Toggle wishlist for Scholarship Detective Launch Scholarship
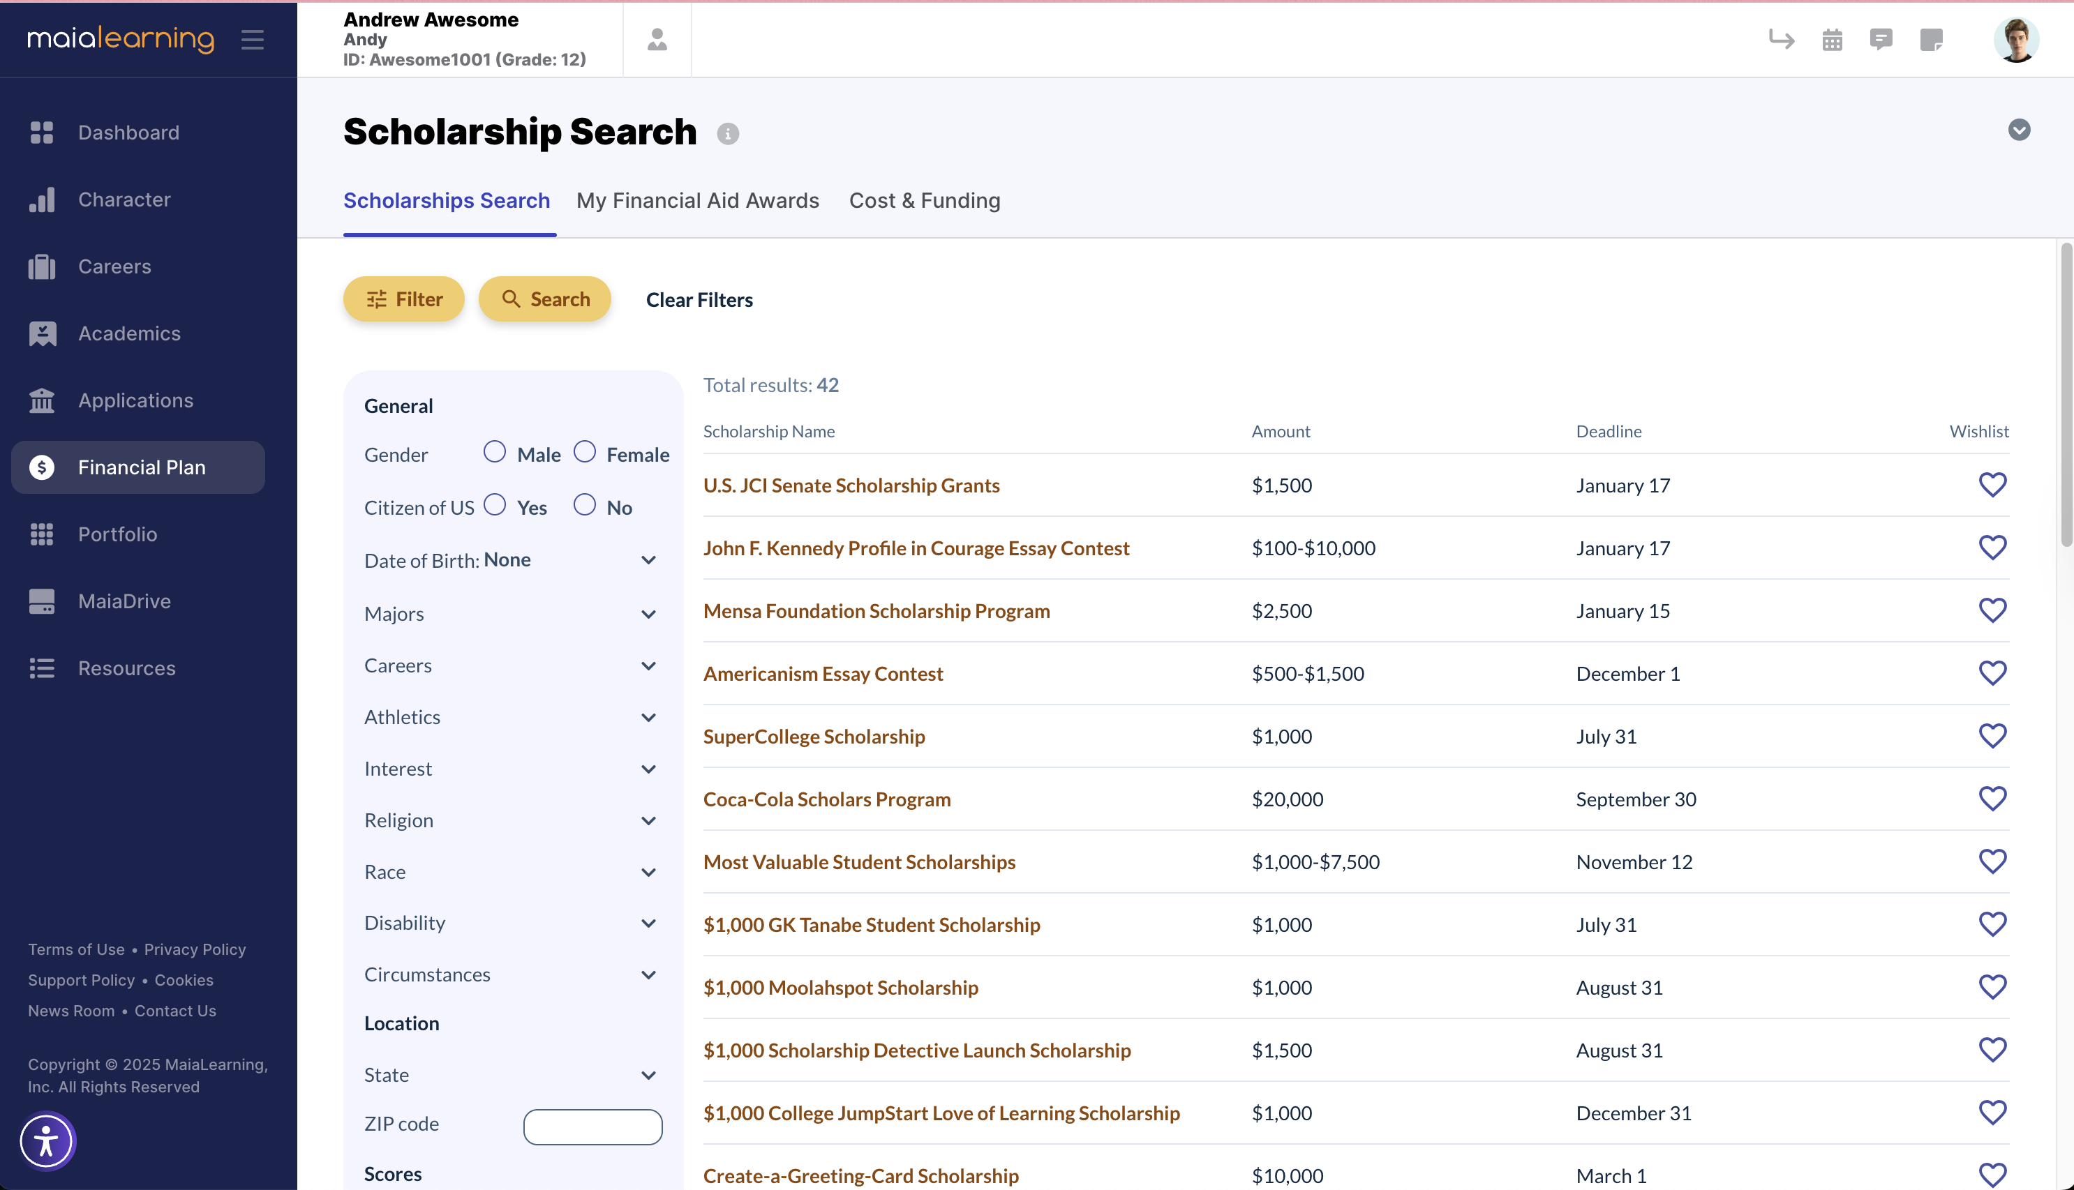This screenshot has height=1190, width=2074. point(1992,1050)
